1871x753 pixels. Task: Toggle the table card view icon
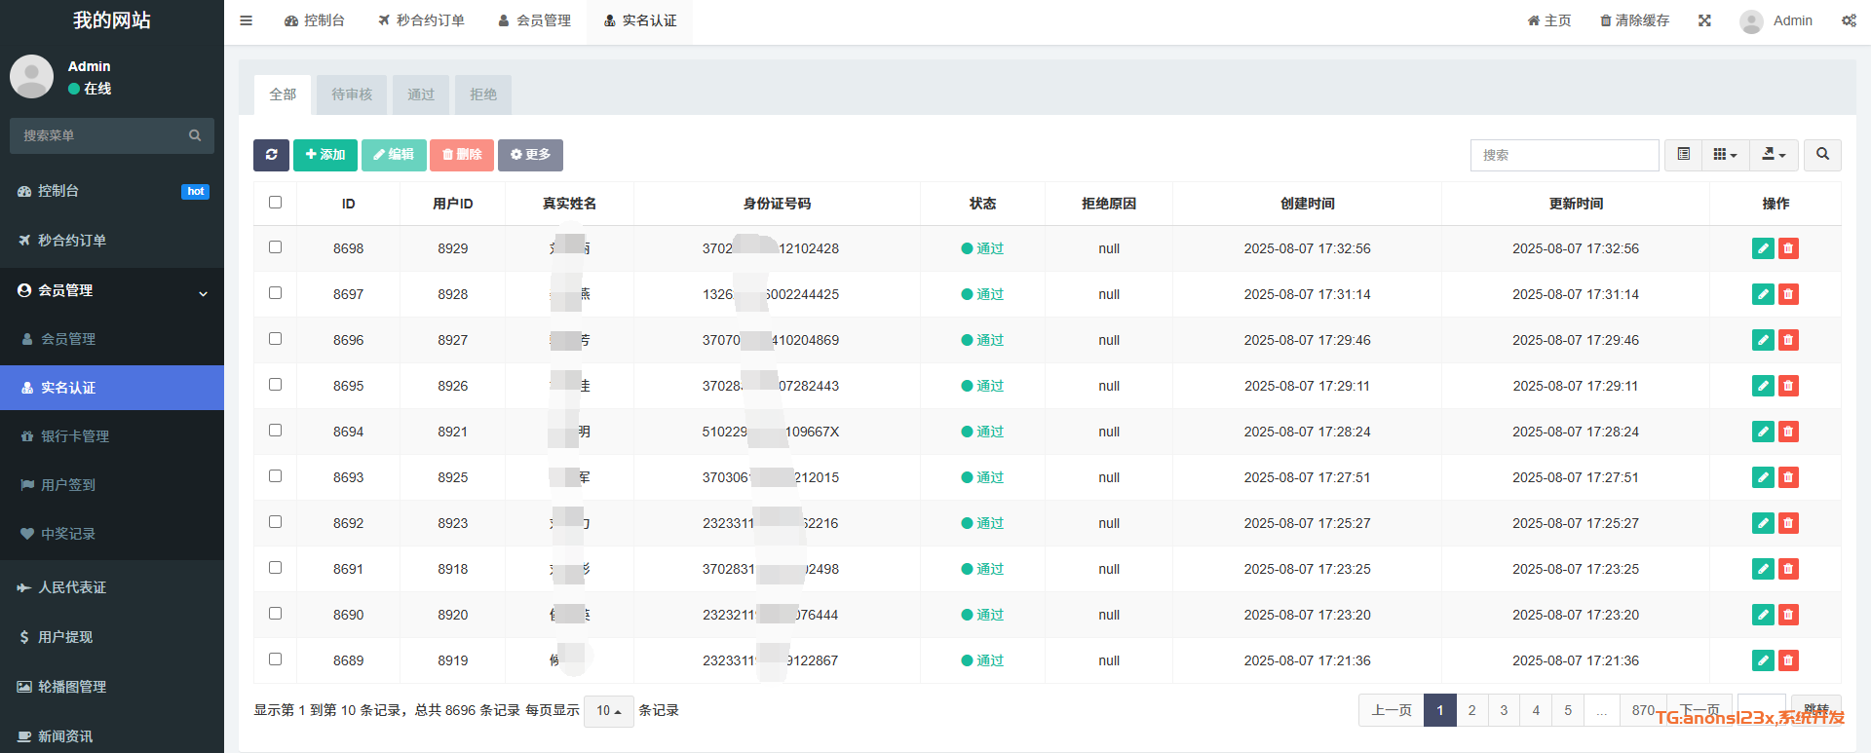(1683, 155)
